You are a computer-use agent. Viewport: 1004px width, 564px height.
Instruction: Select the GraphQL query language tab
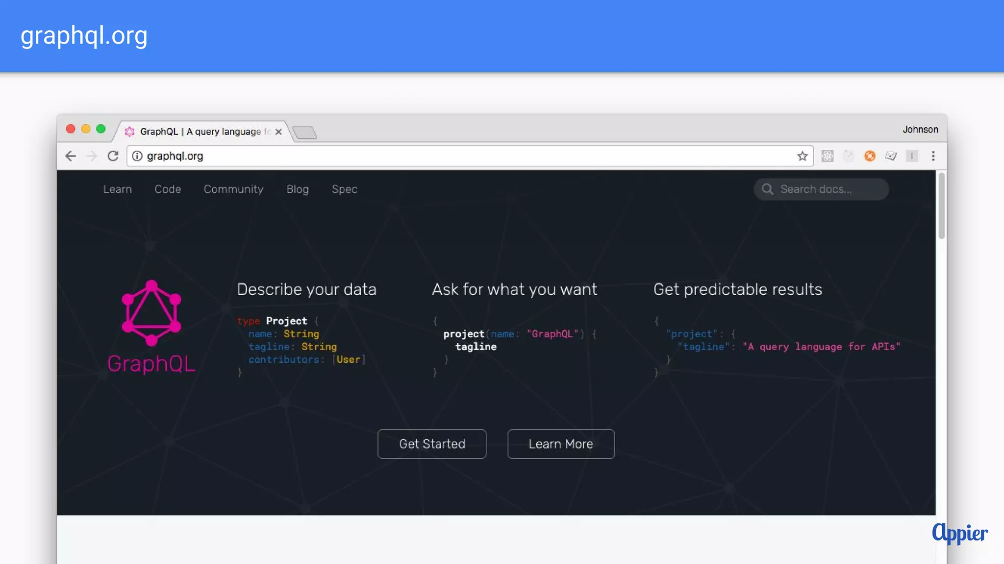(x=201, y=132)
